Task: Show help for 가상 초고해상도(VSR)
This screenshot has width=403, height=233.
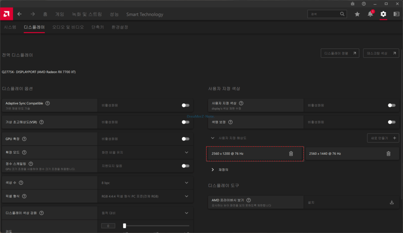Action: [x=41, y=122]
